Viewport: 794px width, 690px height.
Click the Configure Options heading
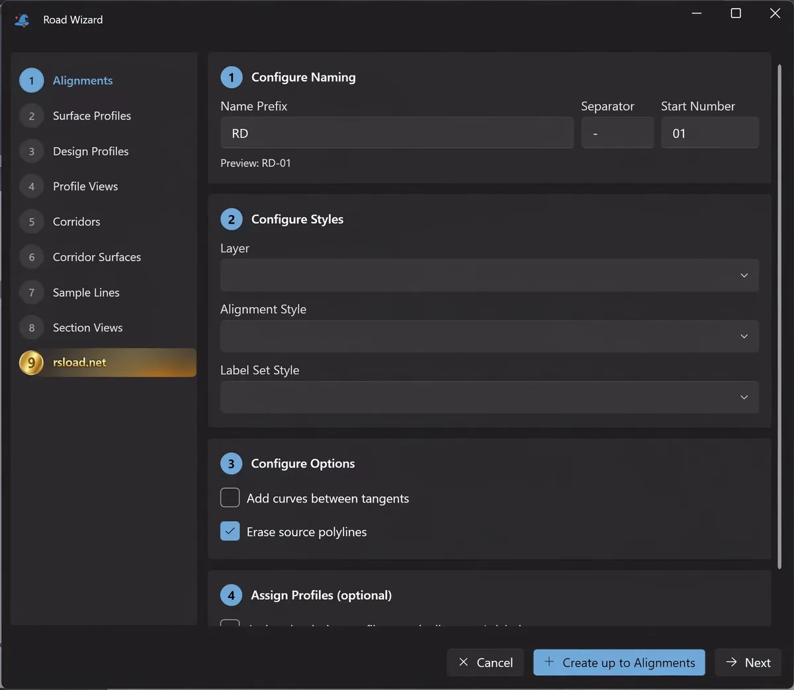pyautogui.click(x=303, y=464)
